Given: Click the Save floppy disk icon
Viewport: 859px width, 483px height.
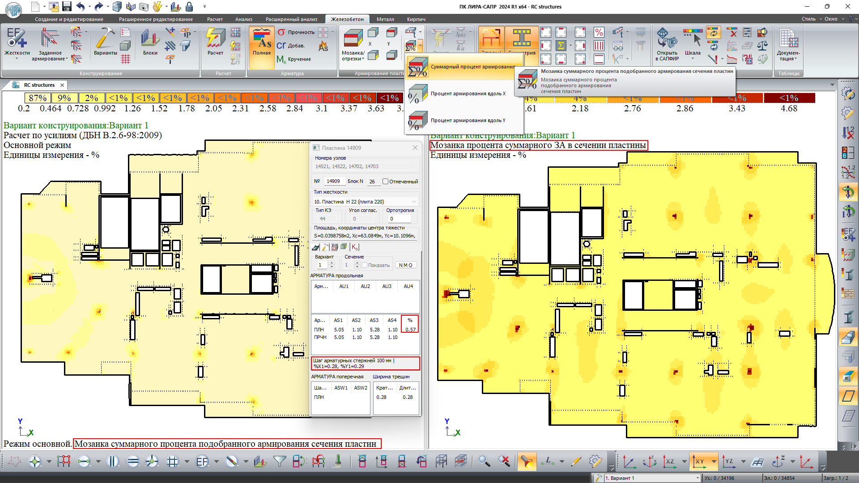Looking at the screenshot, I should click(x=67, y=7).
